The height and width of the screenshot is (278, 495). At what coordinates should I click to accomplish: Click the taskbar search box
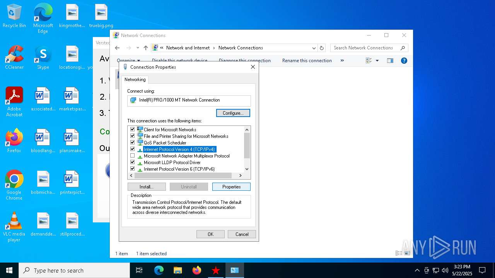74,270
